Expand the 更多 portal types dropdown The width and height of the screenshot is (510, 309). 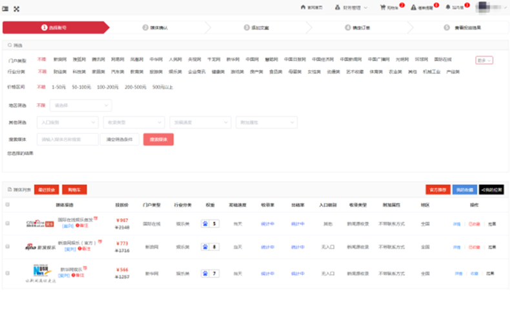[x=484, y=60]
